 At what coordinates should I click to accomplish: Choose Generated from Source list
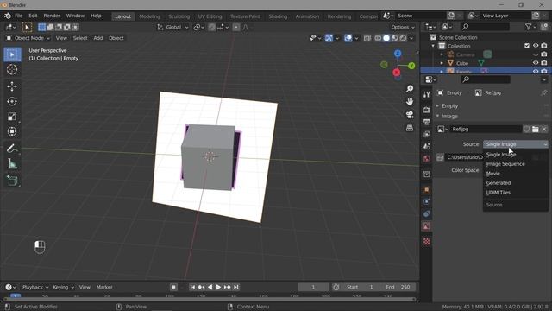[499, 183]
